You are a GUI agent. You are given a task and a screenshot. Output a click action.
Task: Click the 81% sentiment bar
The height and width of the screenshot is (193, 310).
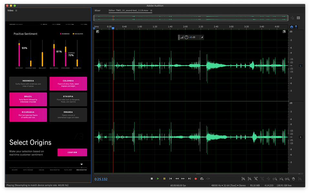pyautogui.click(x=54, y=55)
